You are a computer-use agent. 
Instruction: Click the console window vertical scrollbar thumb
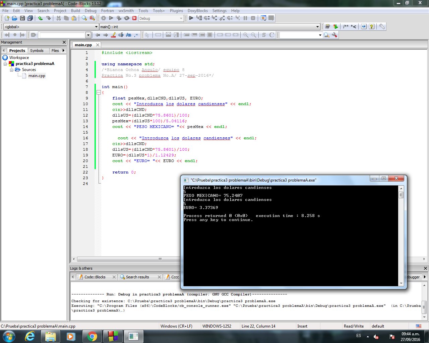click(x=401, y=195)
